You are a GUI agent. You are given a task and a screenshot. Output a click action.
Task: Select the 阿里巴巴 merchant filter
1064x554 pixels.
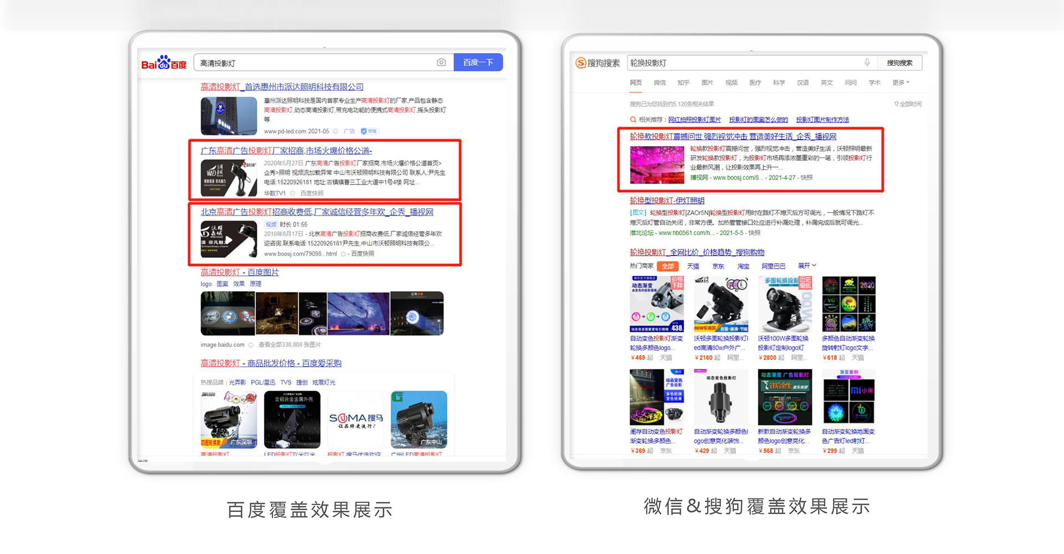[x=774, y=266]
